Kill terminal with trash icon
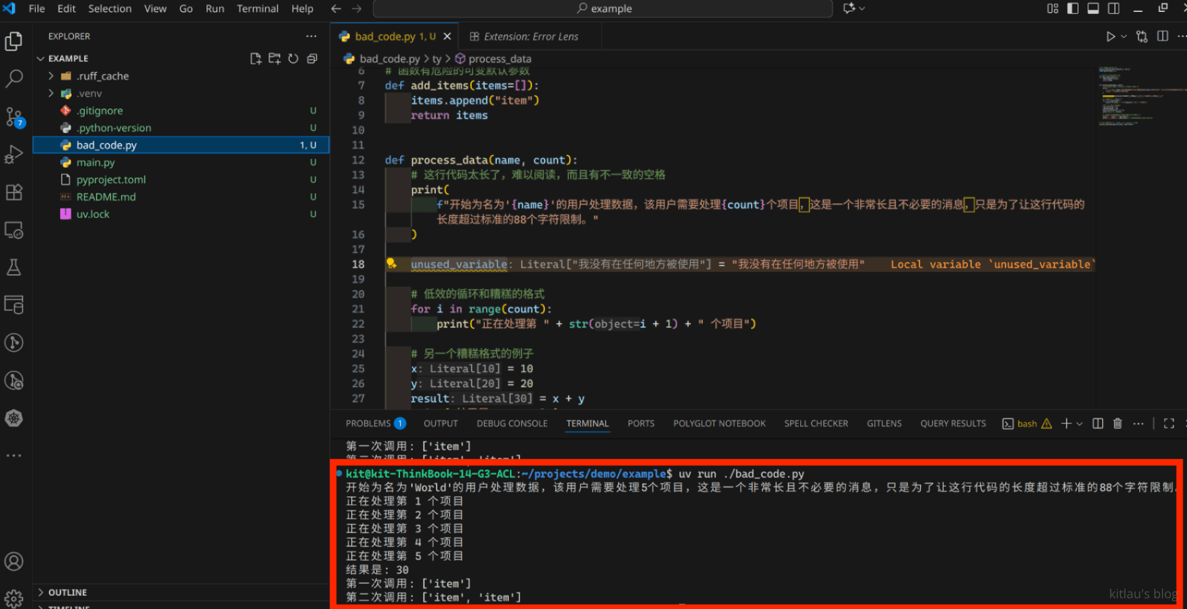 [1117, 423]
